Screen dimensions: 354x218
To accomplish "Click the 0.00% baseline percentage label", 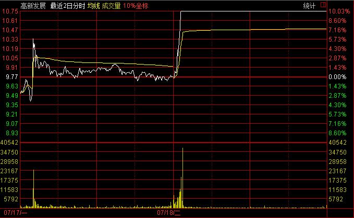I will (x=337, y=77).
